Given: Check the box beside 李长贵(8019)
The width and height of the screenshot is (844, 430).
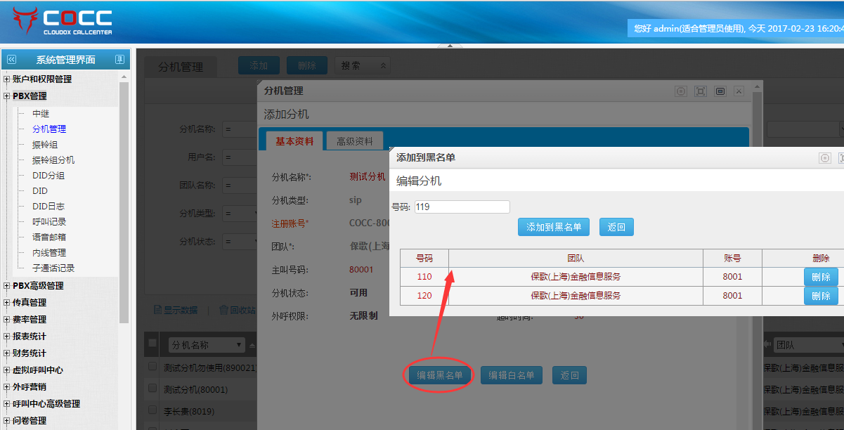Looking at the screenshot, I should (x=152, y=409).
